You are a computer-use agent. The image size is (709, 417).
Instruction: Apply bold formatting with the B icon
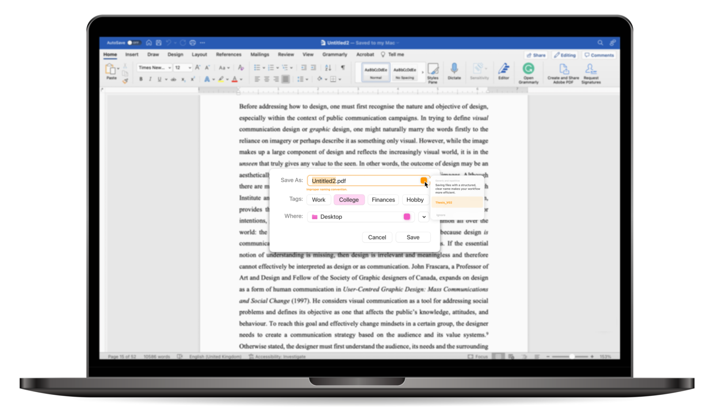[x=141, y=79]
